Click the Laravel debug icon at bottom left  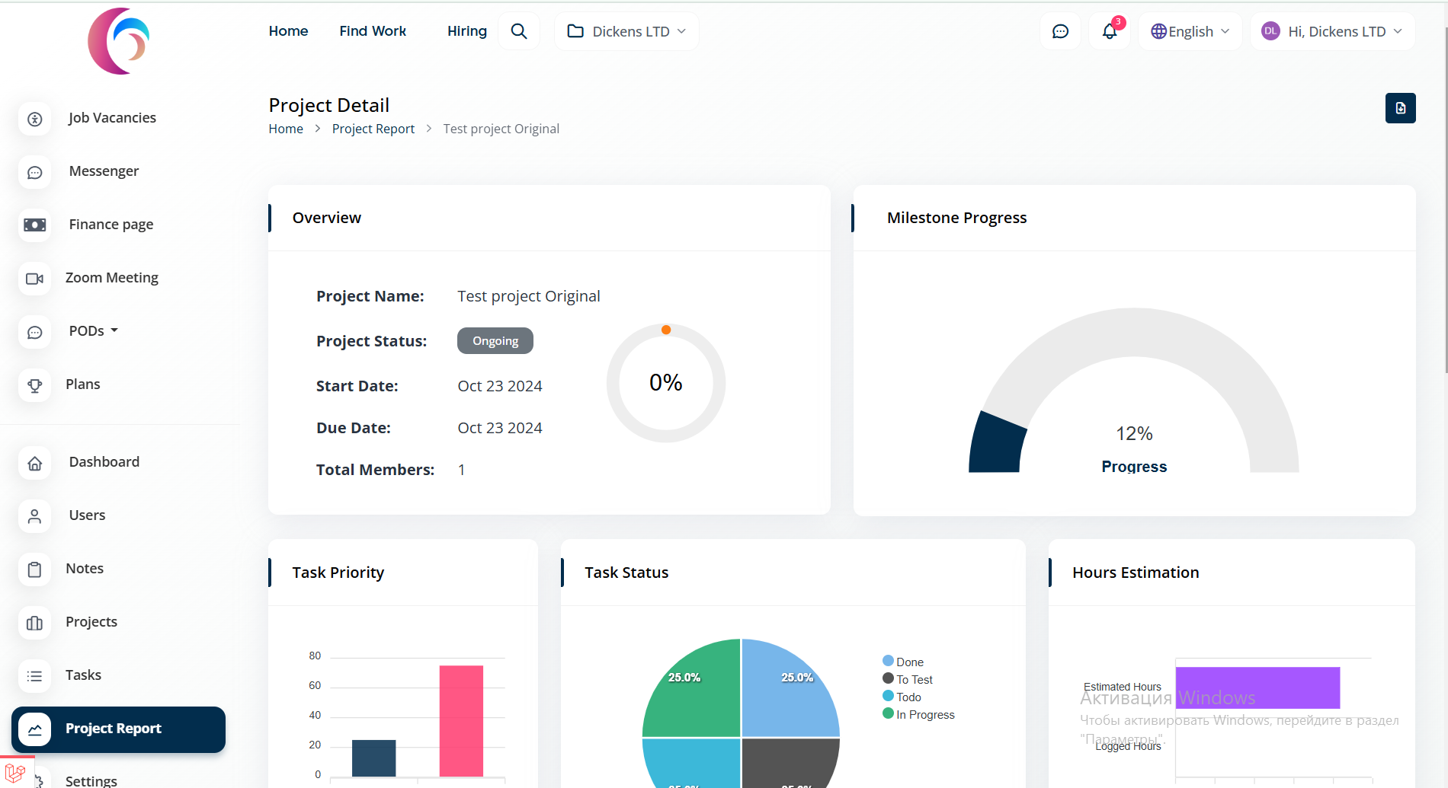coord(15,773)
